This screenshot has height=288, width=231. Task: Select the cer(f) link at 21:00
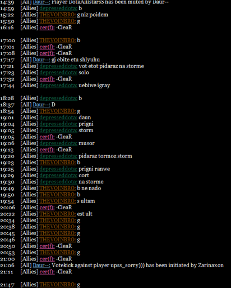pos(47,259)
